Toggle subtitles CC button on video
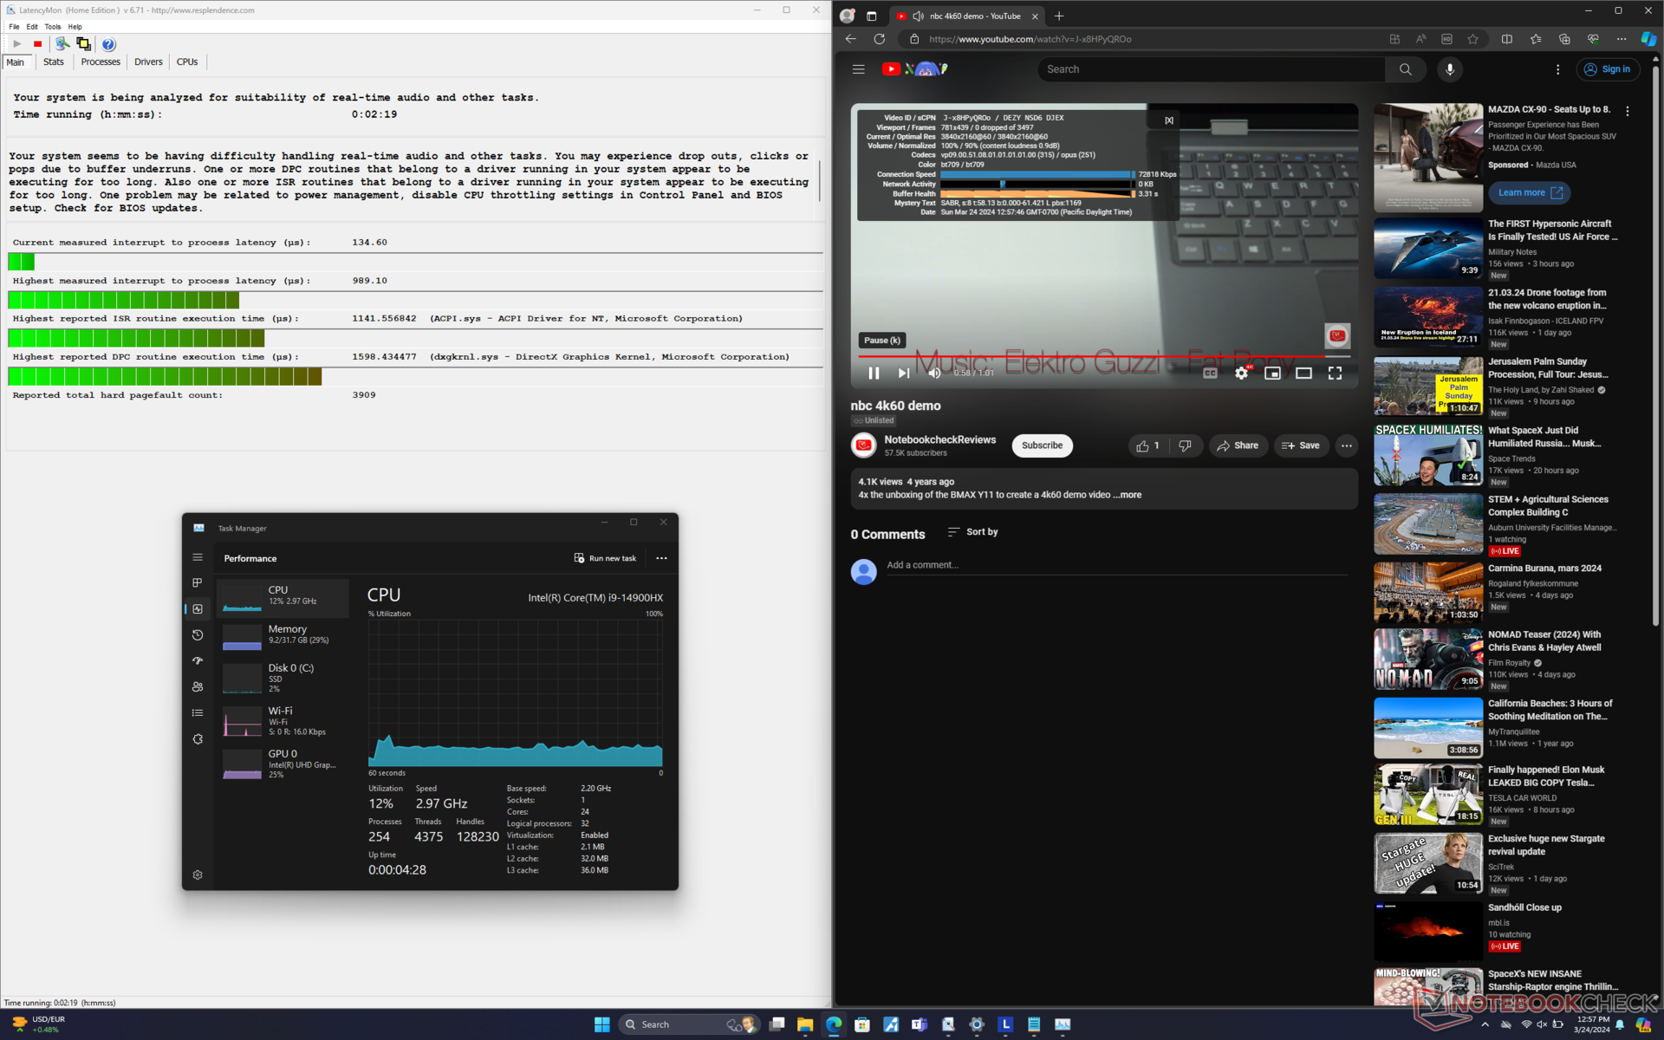The width and height of the screenshot is (1664, 1040). pos(1210,373)
